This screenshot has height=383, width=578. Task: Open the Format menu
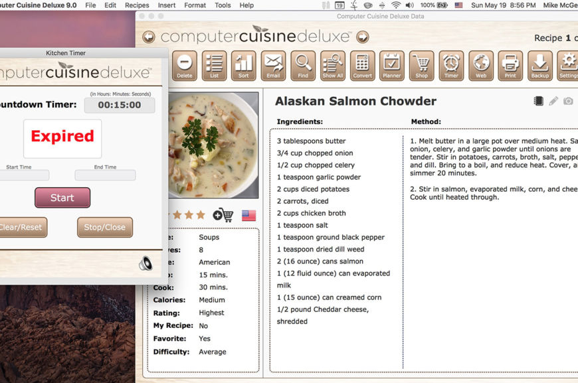pyautogui.click(x=195, y=5)
